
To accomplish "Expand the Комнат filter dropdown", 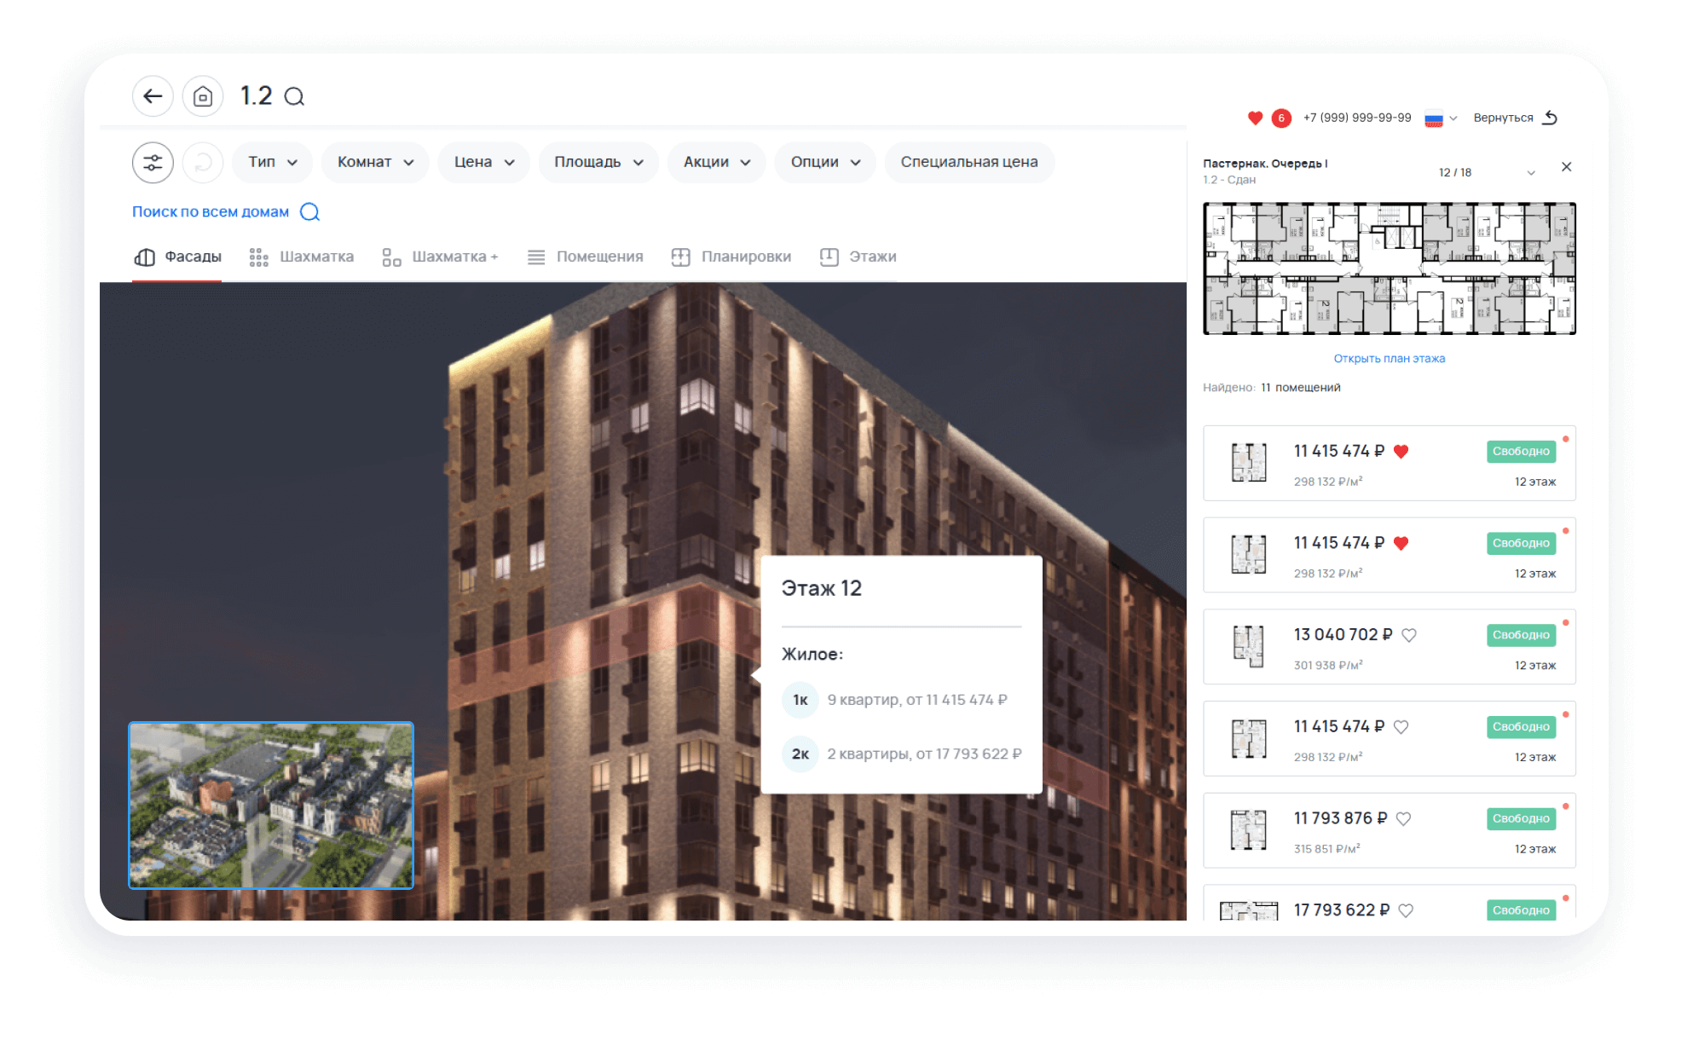I will click(x=375, y=162).
